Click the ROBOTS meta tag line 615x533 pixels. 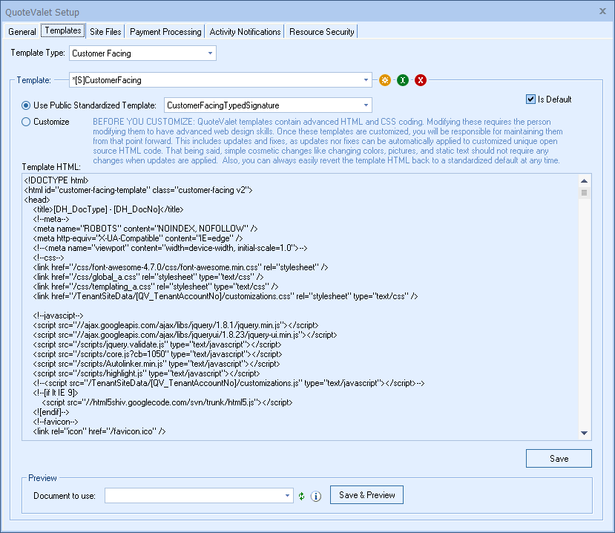[145, 229]
